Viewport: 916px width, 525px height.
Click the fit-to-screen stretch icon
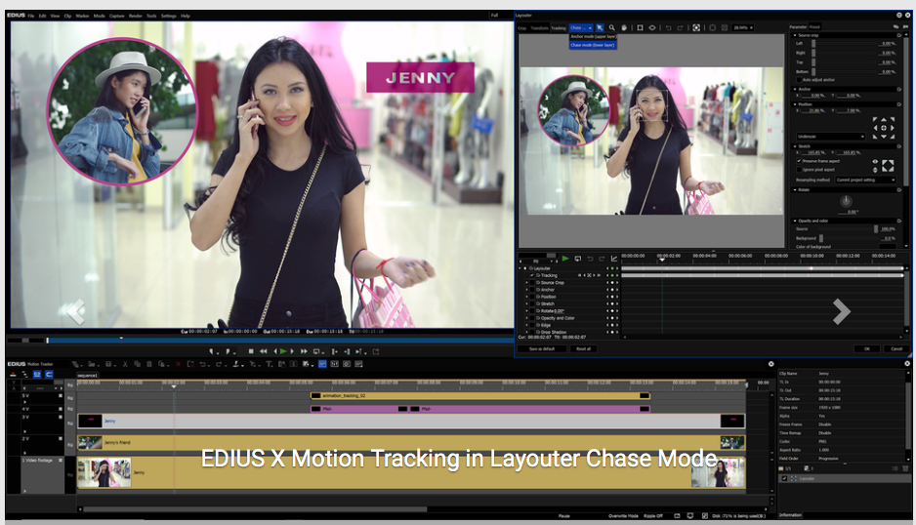[x=888, y=166]
